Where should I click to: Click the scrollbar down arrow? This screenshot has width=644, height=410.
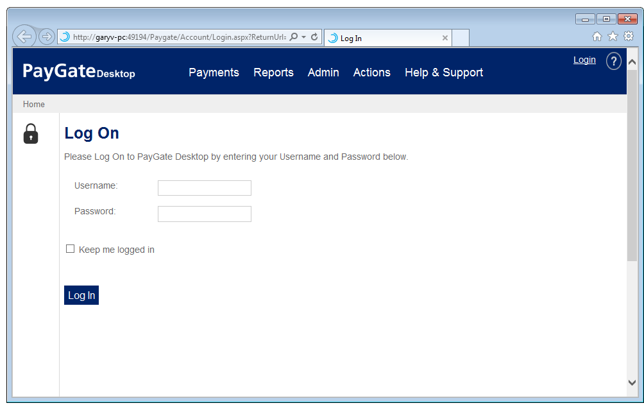pos(632,382)
